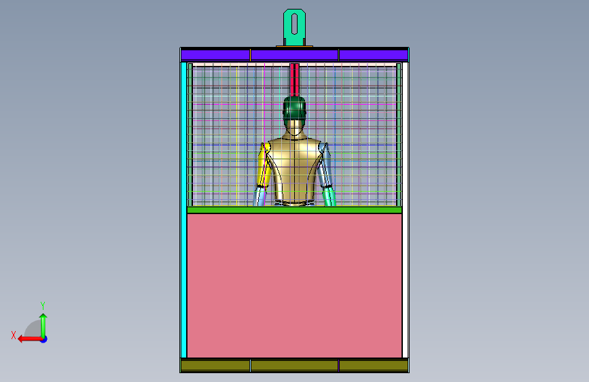The width and height of the screenshot is (589, 382).
Task: Click the blue Z axis dot on the triad
Action: [44, 339]
